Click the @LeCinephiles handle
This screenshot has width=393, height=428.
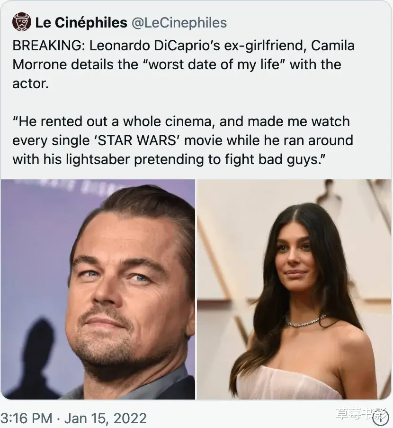[x=179, y=23]
